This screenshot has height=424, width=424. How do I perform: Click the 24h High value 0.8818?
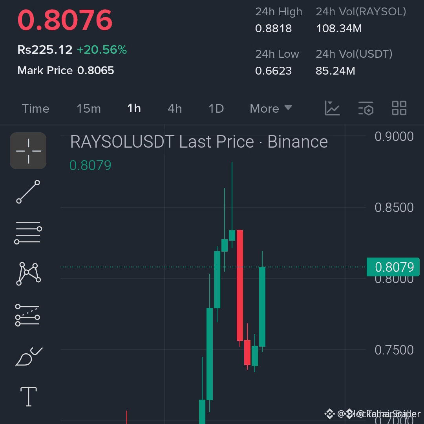pos(273,28)
